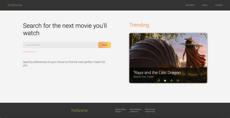Click theScene logo in the footer
The height and width of the screenshot is (118, 230).
point(79,111)
